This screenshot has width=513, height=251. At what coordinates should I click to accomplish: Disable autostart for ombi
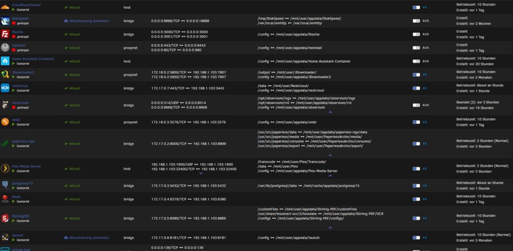pos(416,122)
